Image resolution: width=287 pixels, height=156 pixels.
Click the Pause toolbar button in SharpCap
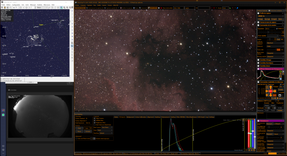[136, 8]
